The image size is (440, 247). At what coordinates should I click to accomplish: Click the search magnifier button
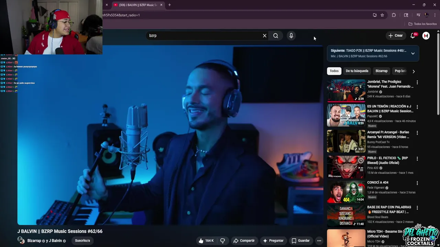coord(276,36)
